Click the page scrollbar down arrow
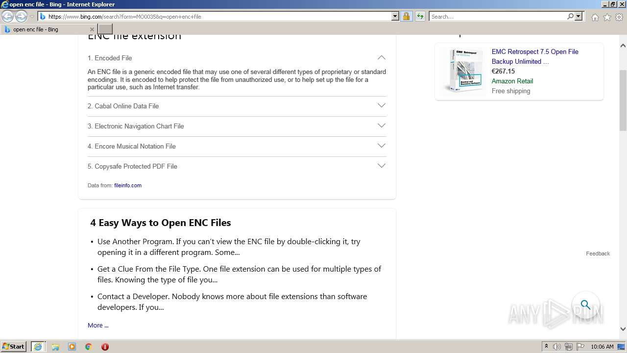Viewport: 627px width, 353px height. [x=623, y=329]
